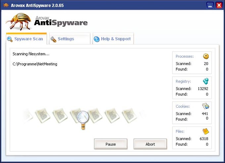This screenshot has height=163, width=225.
Task: Click the Cookies scanned value 441
Action: pyautogui.click(x=205, y=114)
